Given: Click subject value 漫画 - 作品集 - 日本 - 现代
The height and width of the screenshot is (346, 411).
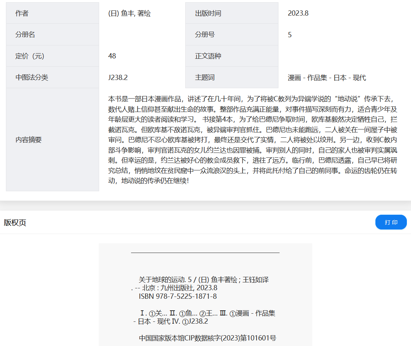Looking at the screenshot, I should pos(327,77).
